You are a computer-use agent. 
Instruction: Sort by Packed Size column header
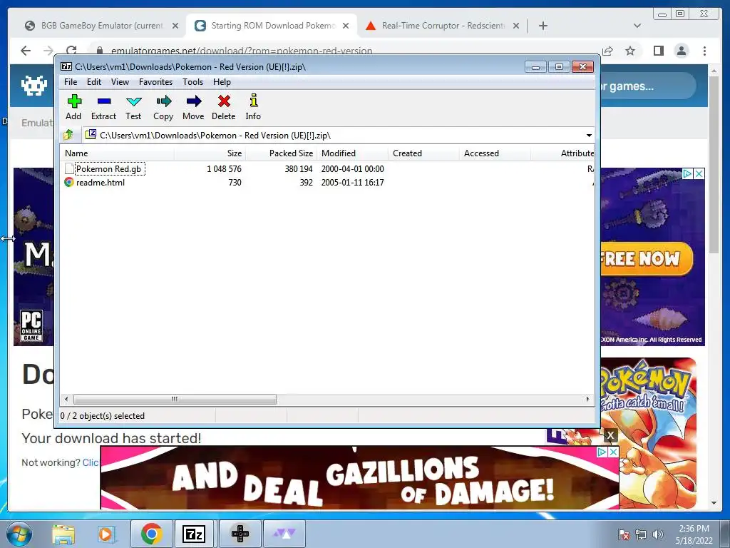pos(281,153)
